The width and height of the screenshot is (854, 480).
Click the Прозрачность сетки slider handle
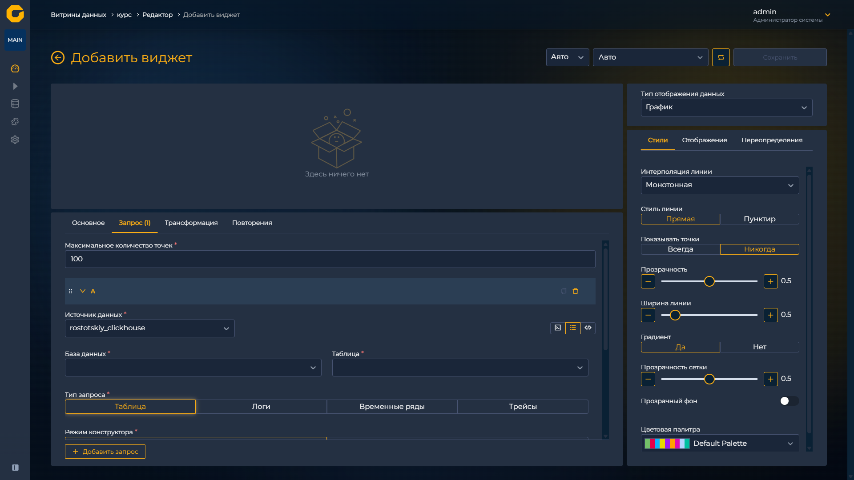click(709, 379)
